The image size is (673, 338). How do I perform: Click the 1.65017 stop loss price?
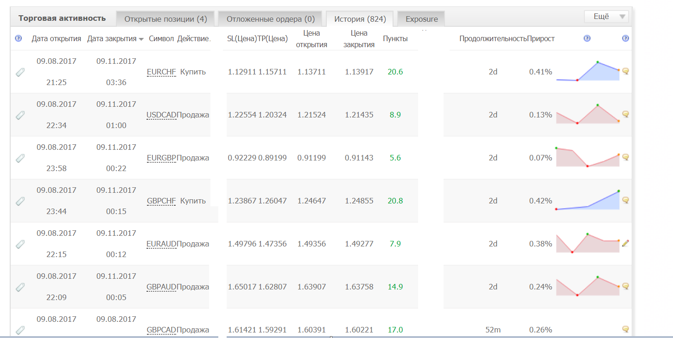[x=242, y=287]
